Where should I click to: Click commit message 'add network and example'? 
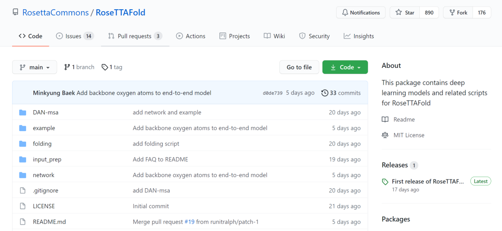[167, 112]
